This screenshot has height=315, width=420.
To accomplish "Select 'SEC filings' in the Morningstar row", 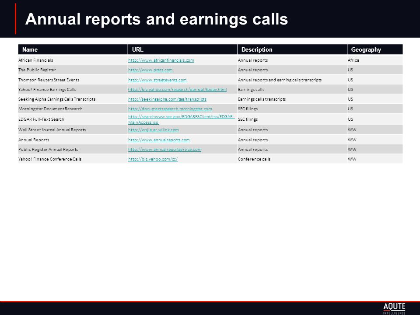I will tap(248, 109).
